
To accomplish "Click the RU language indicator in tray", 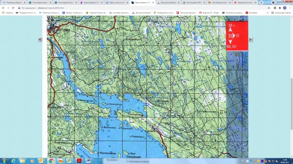I will (x=243, y=161).
